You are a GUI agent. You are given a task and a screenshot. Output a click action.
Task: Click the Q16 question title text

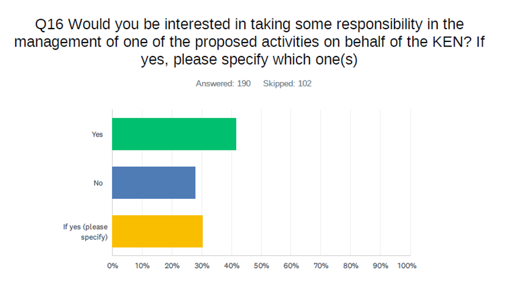point(253,43)
